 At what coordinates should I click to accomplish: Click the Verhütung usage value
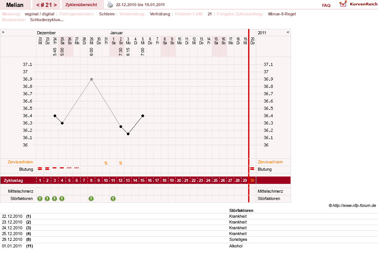coord(160,14)
